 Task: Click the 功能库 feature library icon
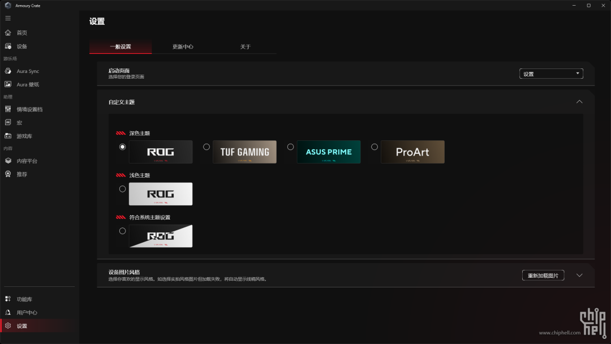(8, 299)
